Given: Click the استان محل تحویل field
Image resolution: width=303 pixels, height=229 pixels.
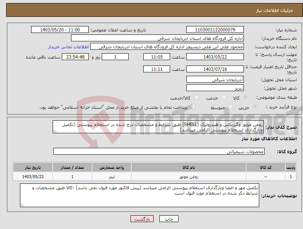Looking at the screenshot, I should [x=215, y=79].
